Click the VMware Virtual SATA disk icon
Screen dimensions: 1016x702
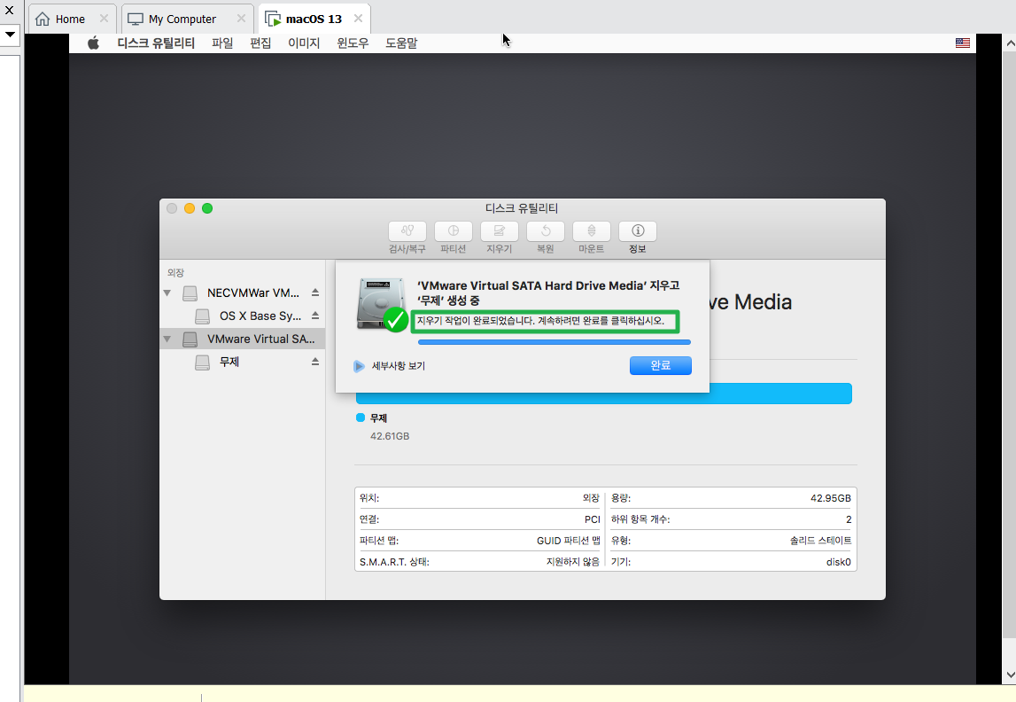(190, 339)
